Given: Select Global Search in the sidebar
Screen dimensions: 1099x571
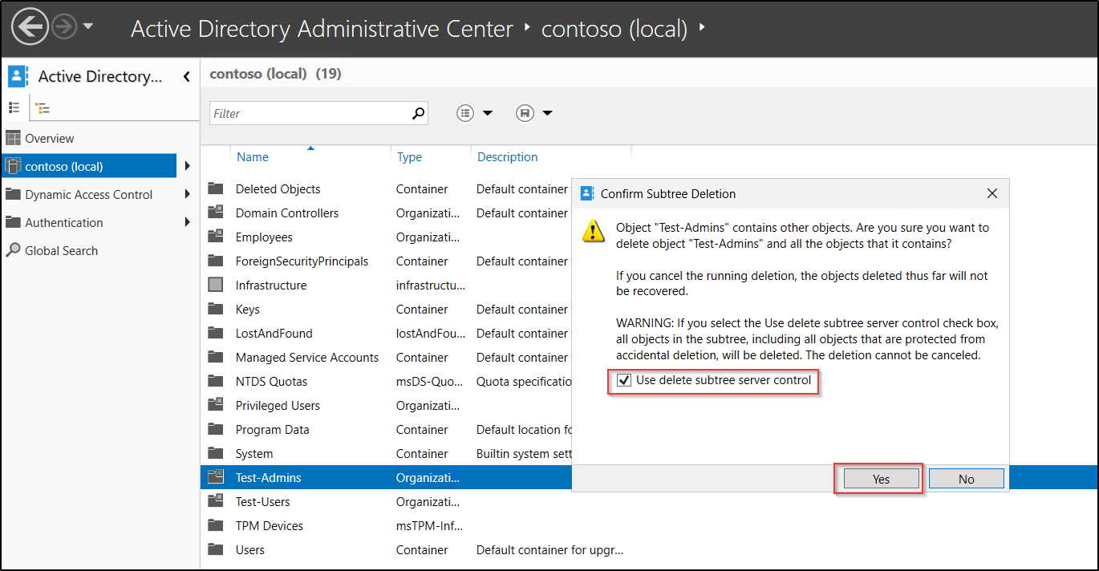Looking at the screenshot, I should tap(60, 250).
